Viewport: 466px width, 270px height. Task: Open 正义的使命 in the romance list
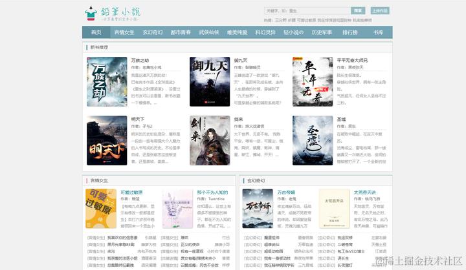click(190, 244)
